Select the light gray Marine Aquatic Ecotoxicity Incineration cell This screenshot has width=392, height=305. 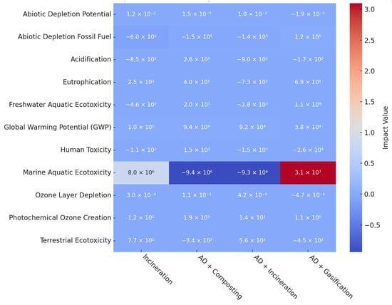point(141,172)
